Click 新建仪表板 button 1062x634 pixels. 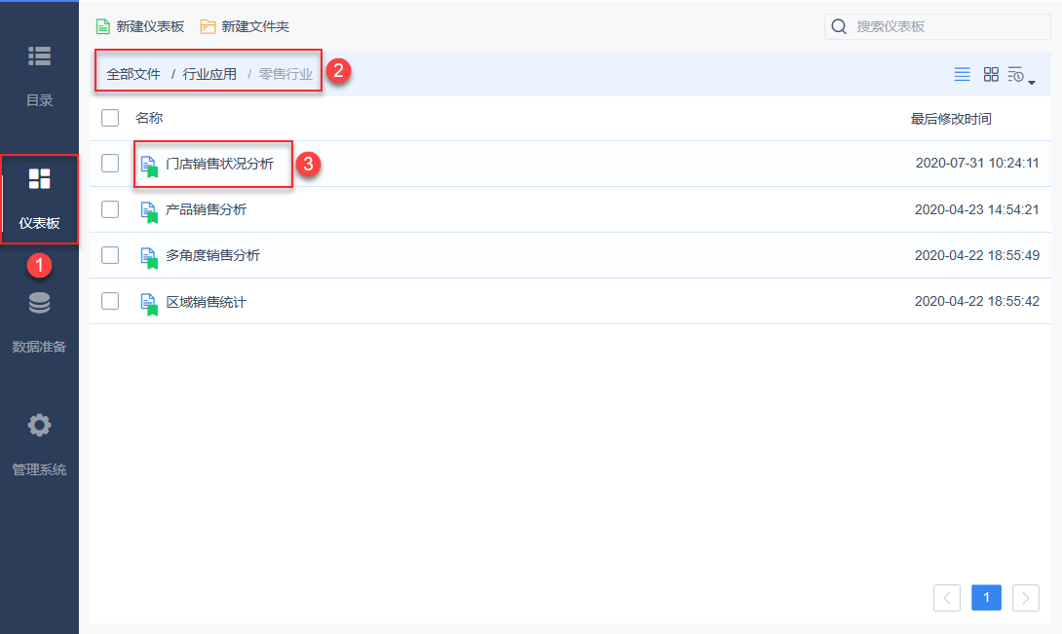click(x=140, y=26)
